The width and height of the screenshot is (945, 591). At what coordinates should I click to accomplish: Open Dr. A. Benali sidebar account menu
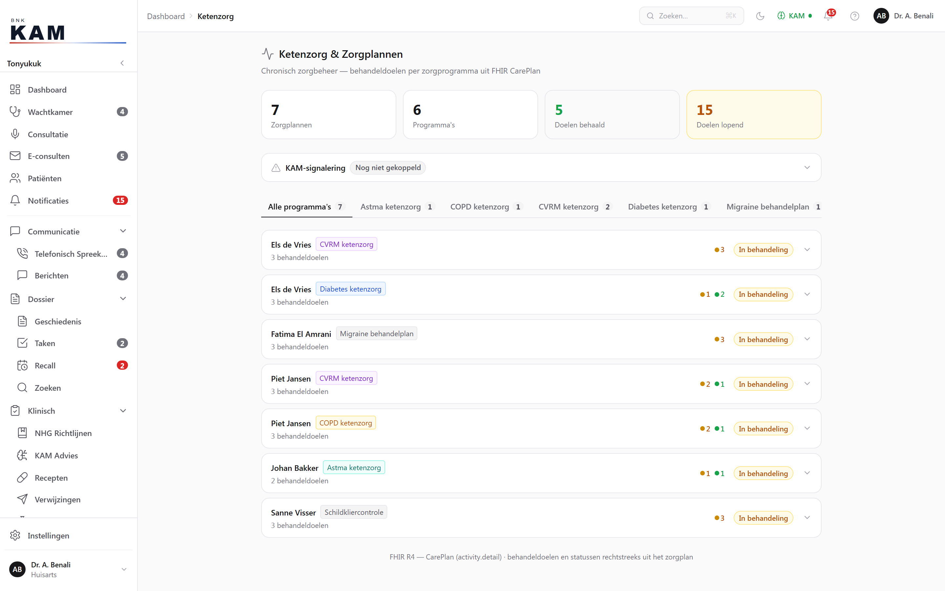[x=68, y=570]
